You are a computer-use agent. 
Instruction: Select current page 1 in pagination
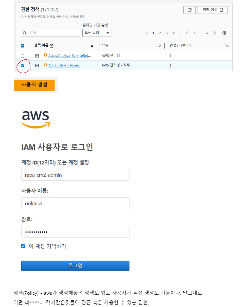click(x=153, y=33)
